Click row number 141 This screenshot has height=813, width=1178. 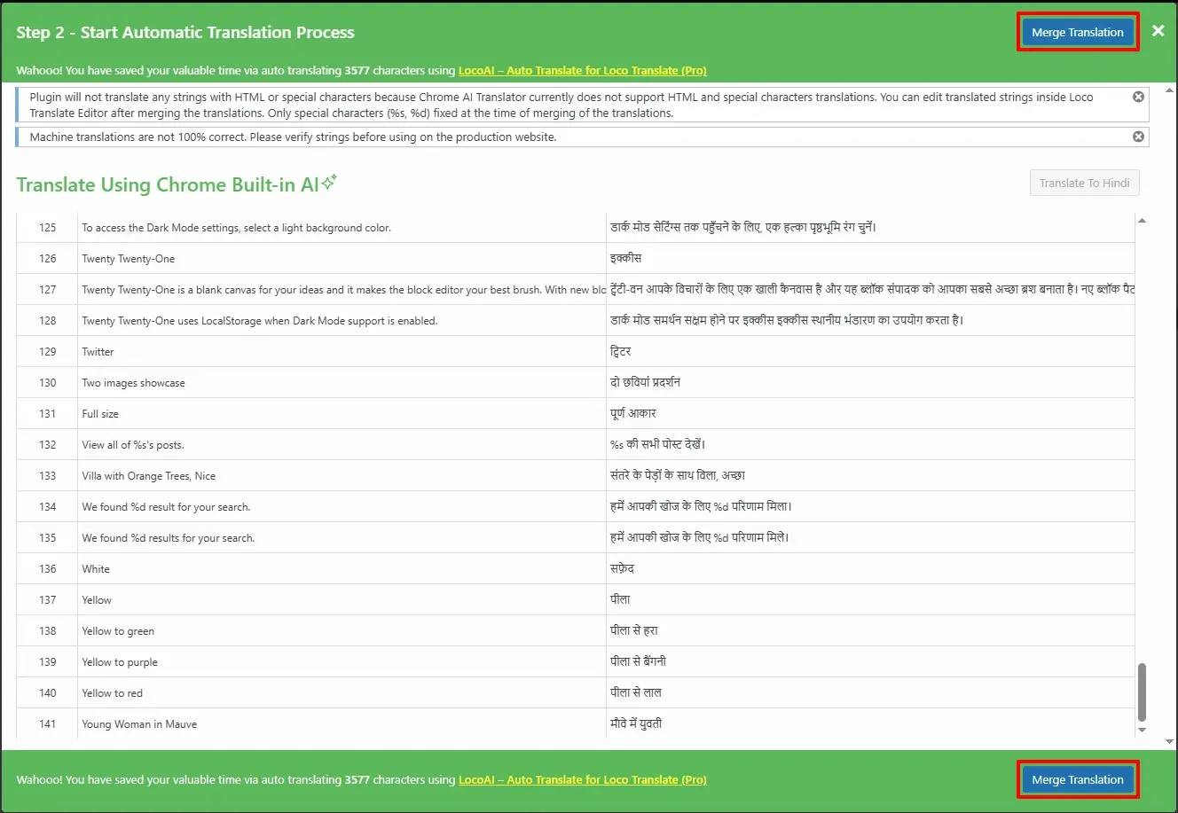coord(48,724)
